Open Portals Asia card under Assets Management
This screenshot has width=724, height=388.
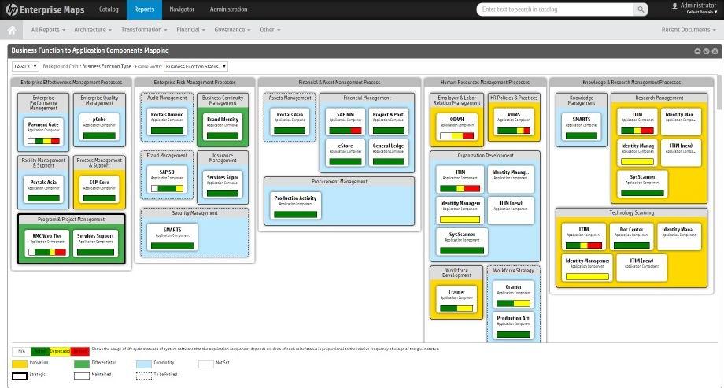click(290, 123)
